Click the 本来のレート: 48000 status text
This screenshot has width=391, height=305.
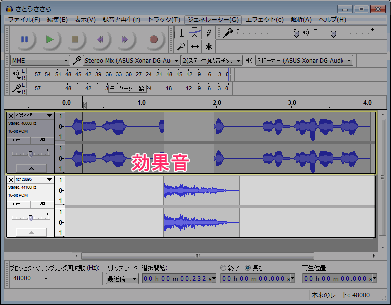pyautogui.click(x=340, y=295)
